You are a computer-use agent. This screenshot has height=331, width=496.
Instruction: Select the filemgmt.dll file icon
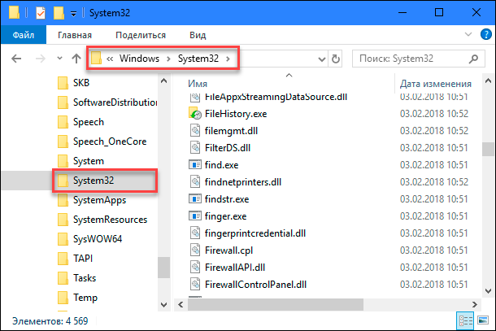pos(195,131)
